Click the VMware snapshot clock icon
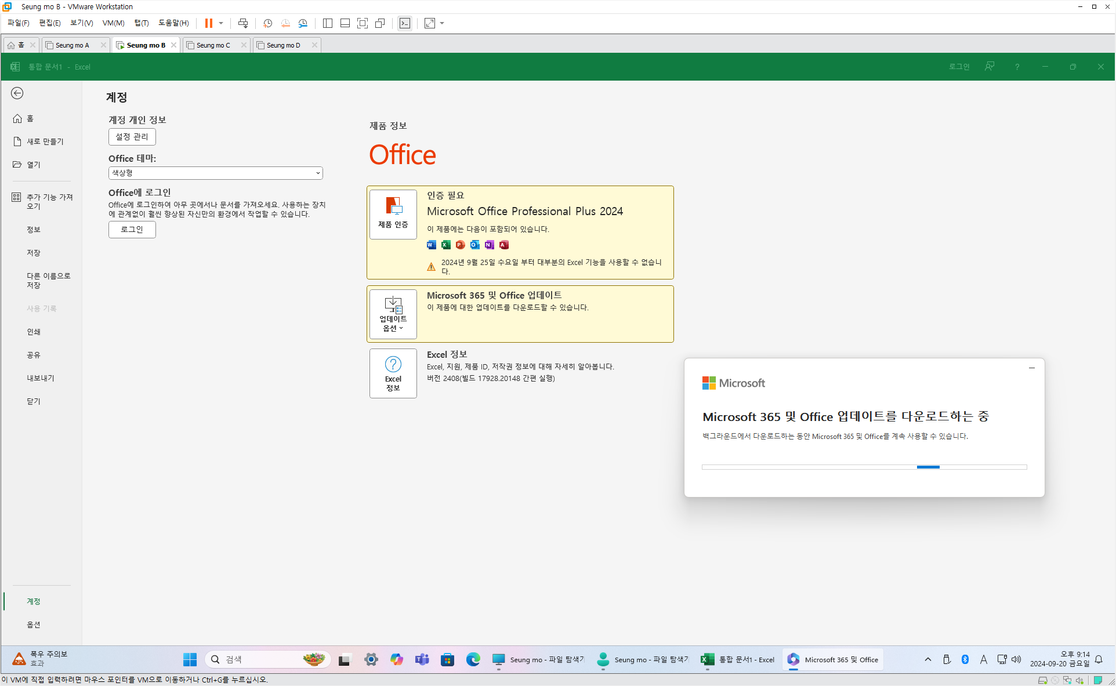 (267, 23)
